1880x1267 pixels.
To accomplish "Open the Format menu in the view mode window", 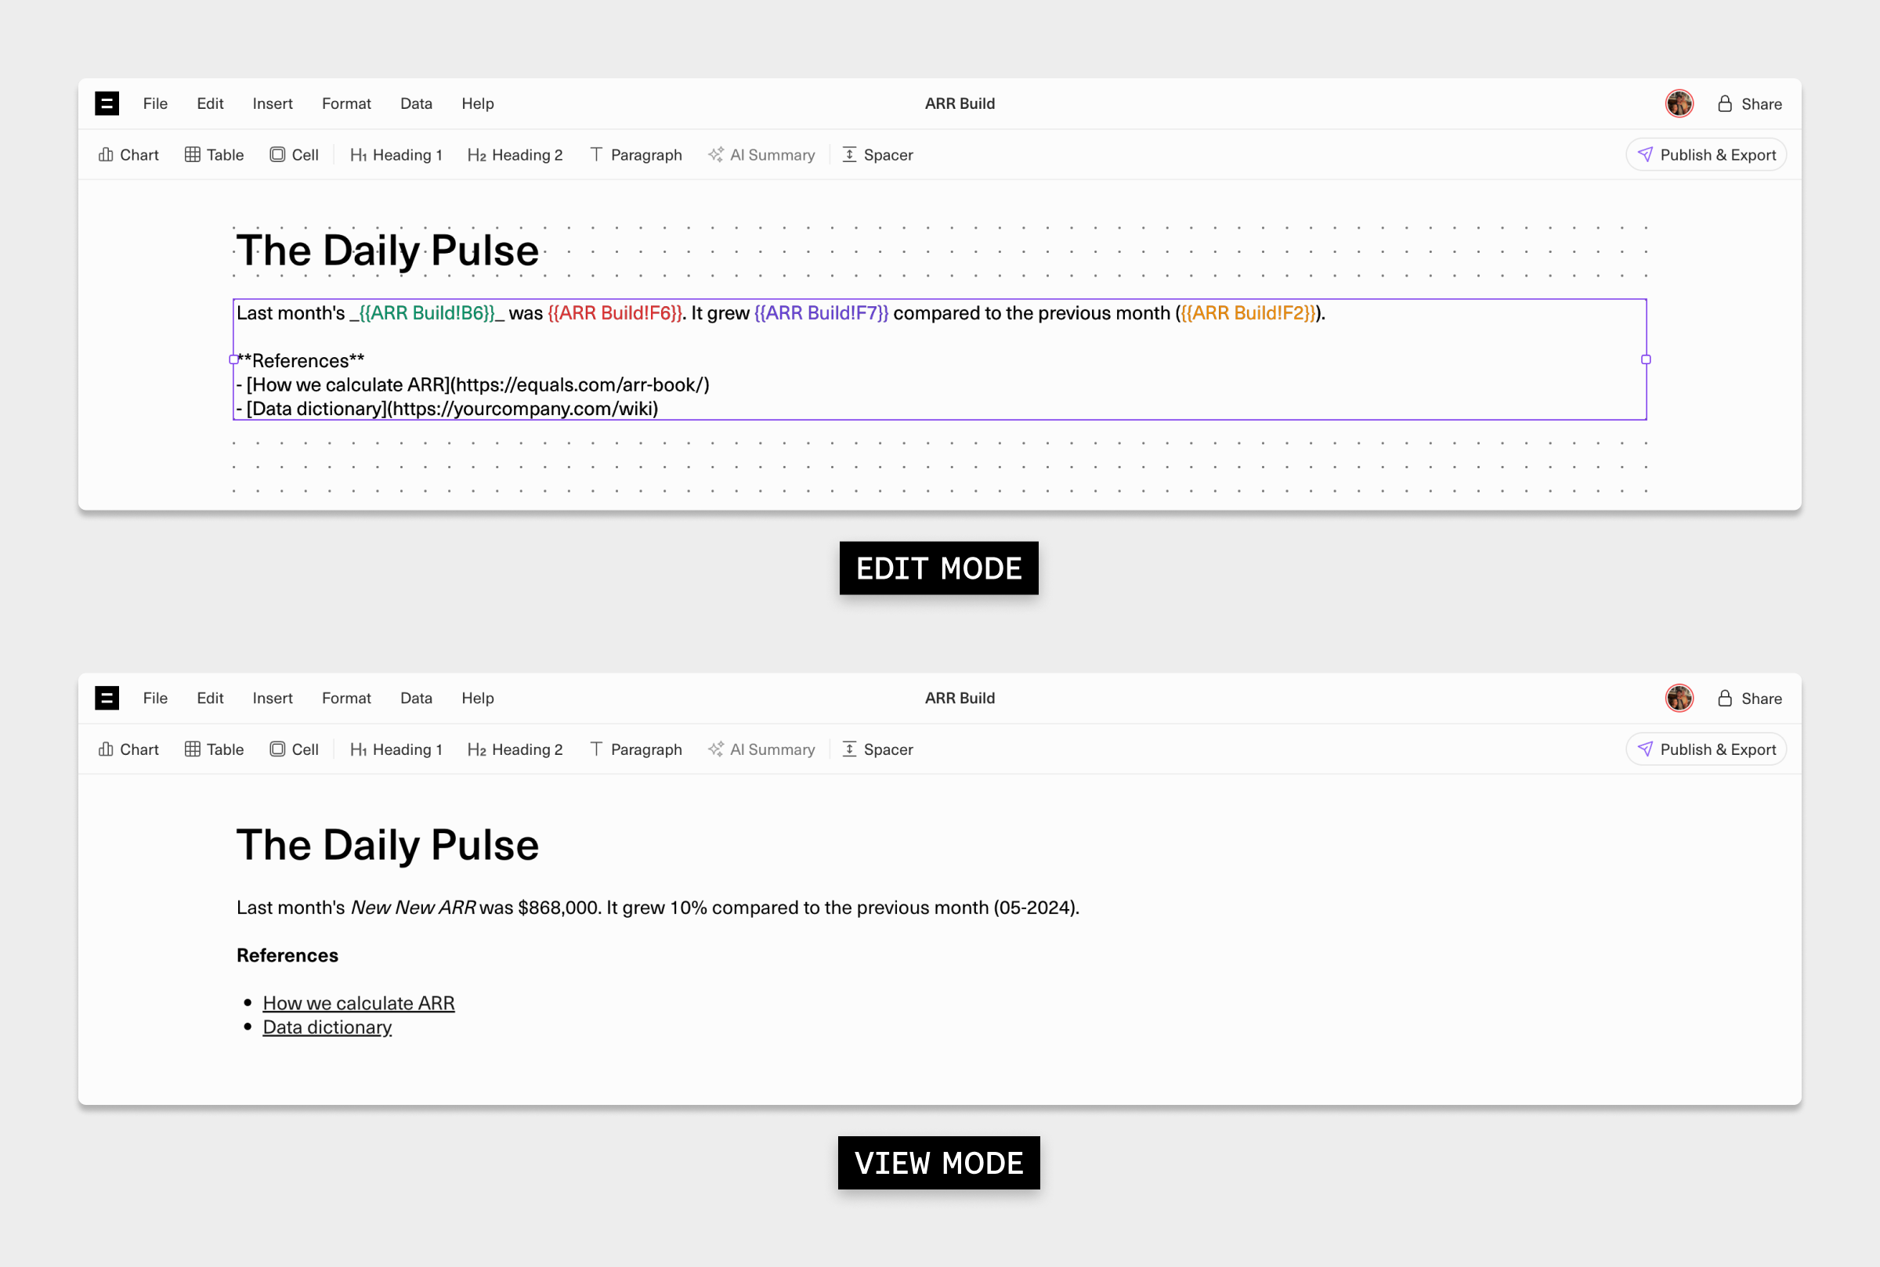I will [346, 698].
